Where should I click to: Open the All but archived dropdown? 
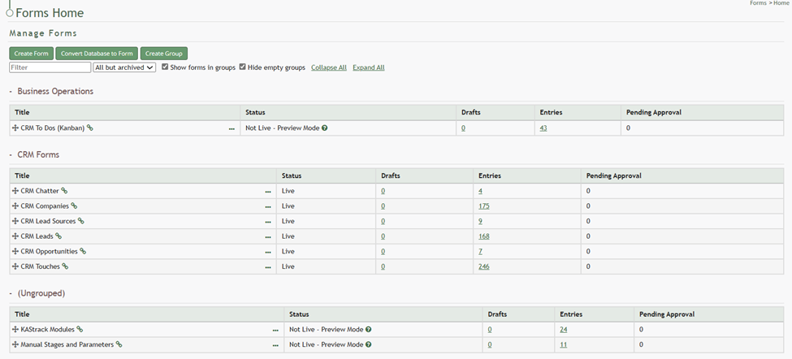[124, 67]
